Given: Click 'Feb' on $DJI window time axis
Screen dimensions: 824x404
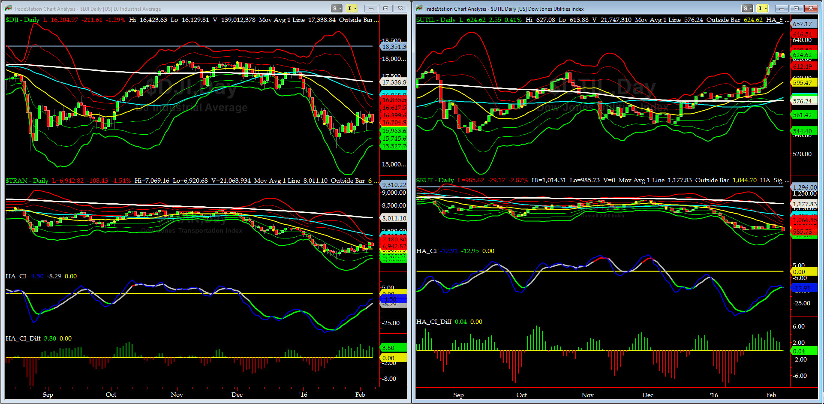Looking at the screenshot, I should pos(360,395).
